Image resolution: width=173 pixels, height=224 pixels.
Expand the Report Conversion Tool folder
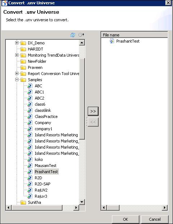(17, 74)
